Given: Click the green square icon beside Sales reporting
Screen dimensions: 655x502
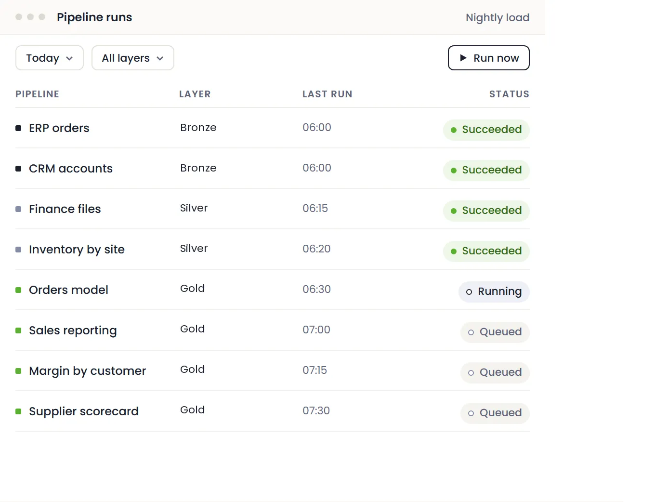Looking at the screenshot, I should [18, 330].
